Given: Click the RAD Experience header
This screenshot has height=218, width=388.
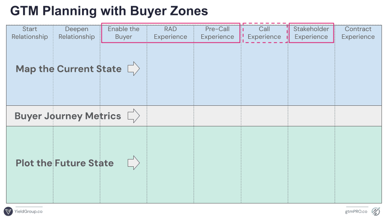Looking at the screenshot, I should tap(171, 33).
